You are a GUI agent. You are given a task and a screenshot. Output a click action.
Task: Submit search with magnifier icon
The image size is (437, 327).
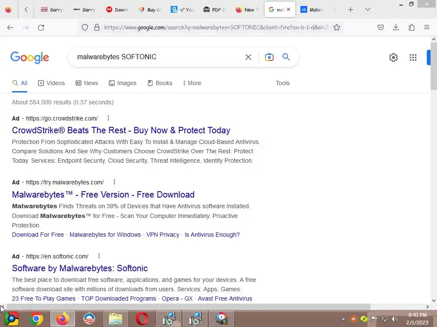pos(286,57)
